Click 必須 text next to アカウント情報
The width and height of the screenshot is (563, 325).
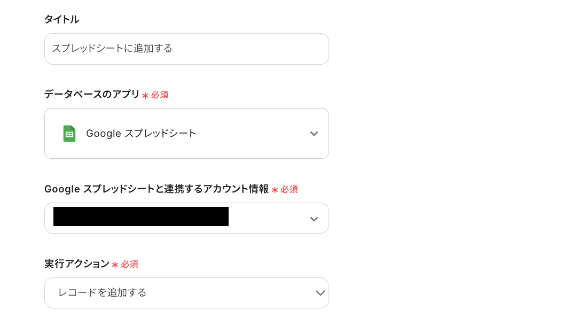coord(289,189)
